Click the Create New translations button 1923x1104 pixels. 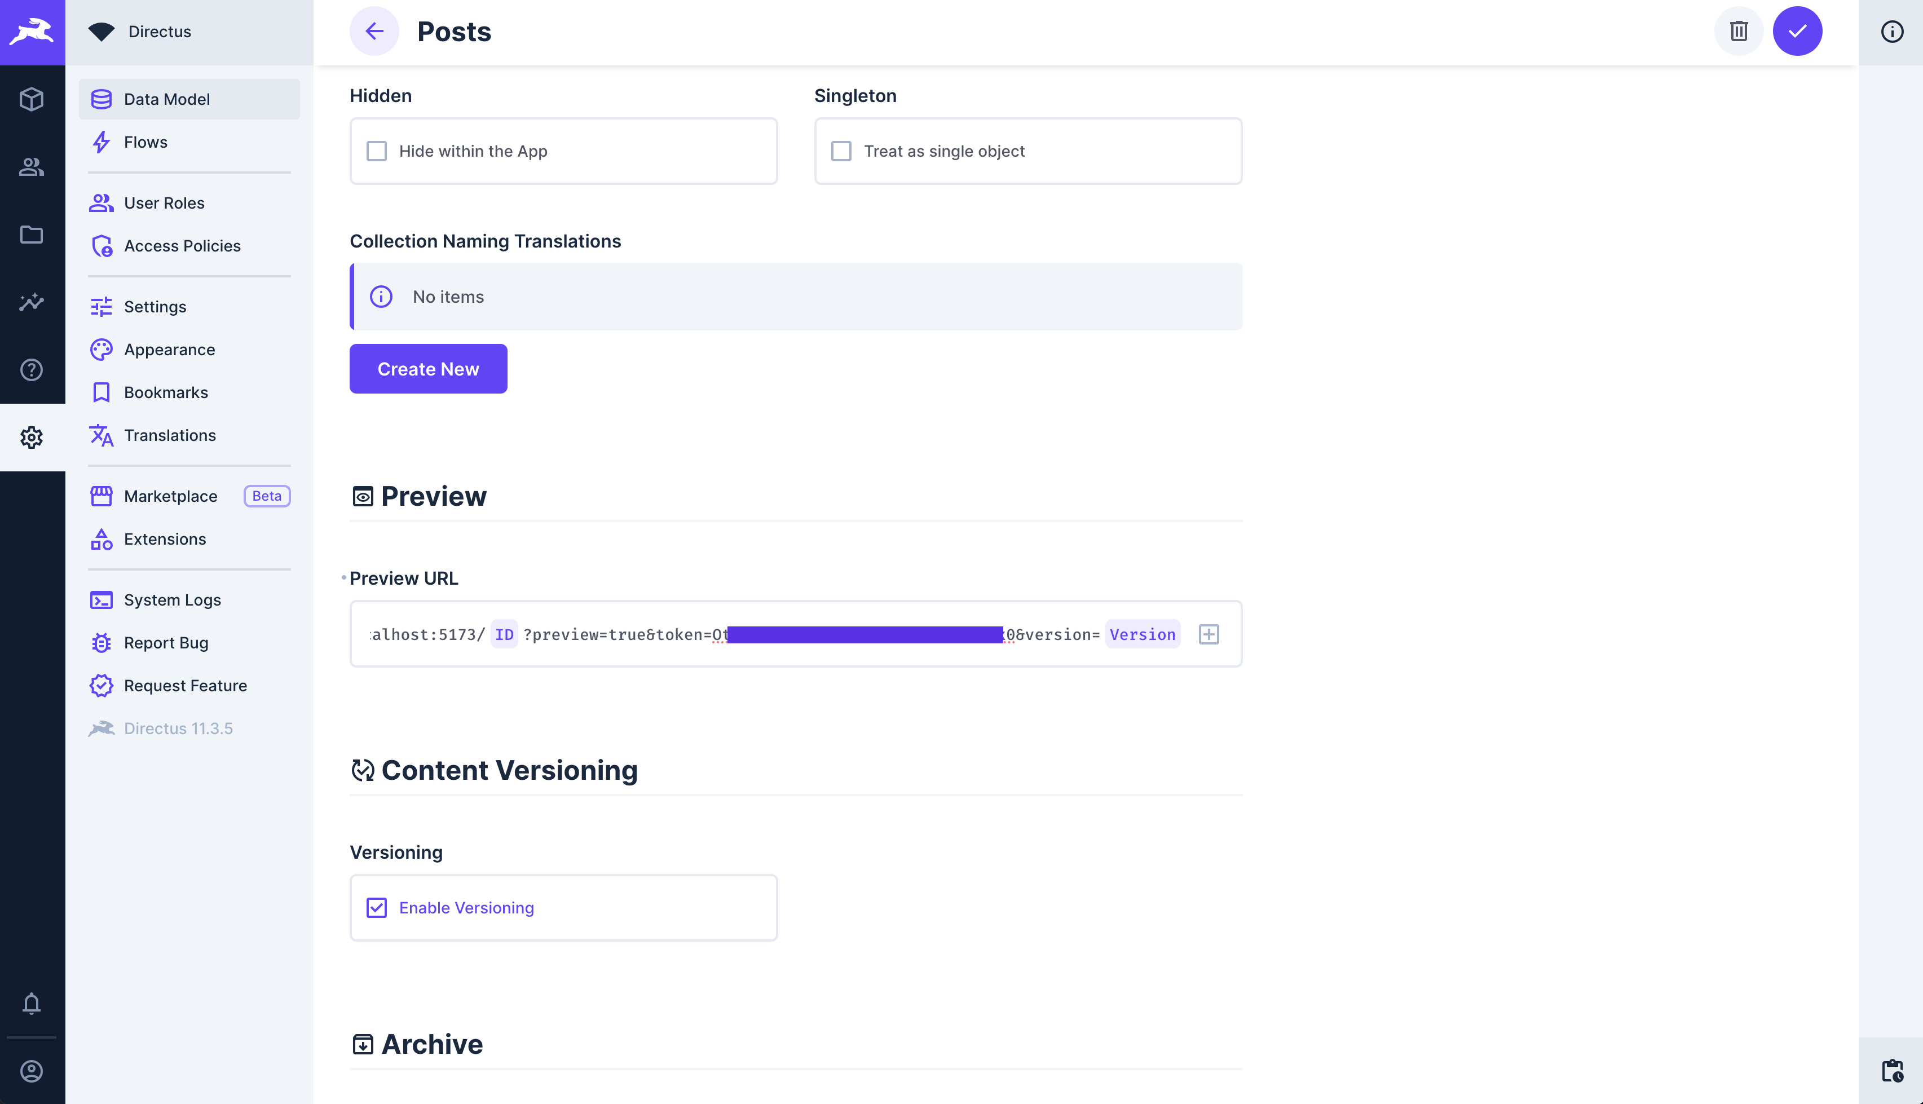427,369
